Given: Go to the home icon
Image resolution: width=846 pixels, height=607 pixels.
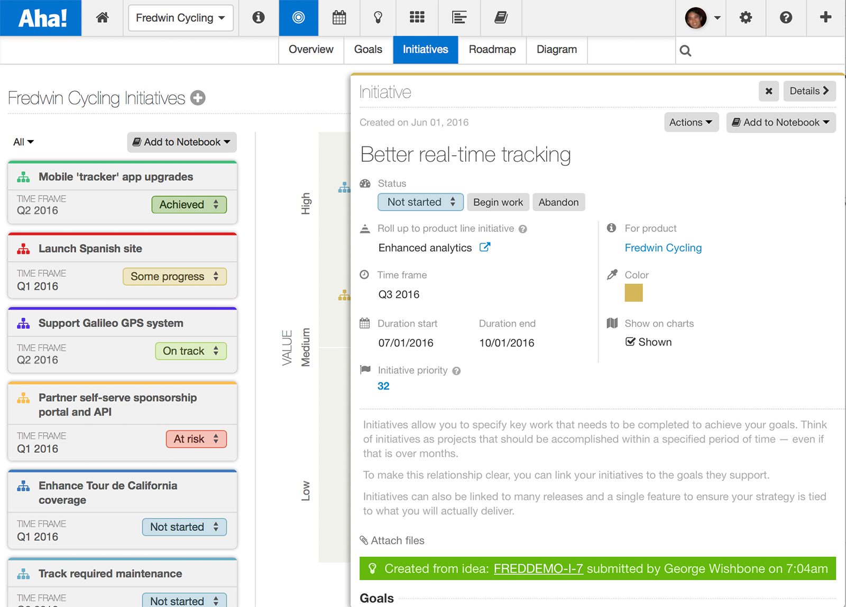Looking at the screenshot, I should (103, 17).
